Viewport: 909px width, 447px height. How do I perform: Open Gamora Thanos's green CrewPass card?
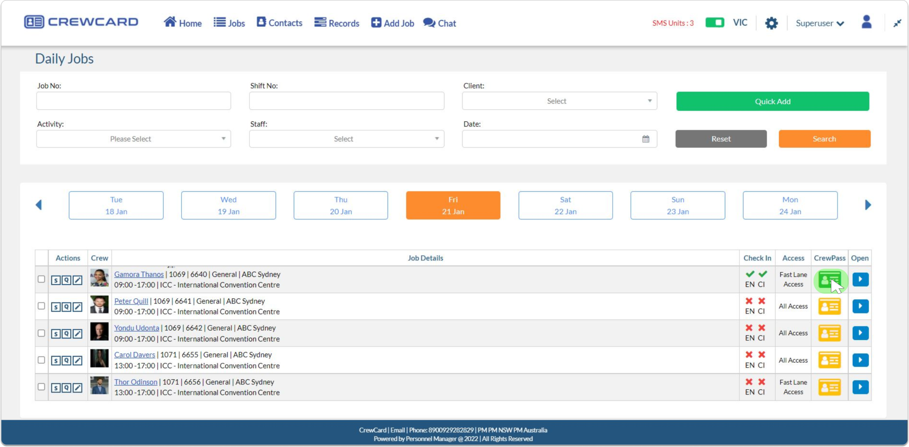pyautogui.click(x=829, y=280)
